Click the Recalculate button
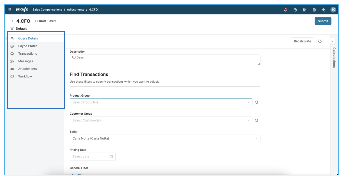Image resolution: width=342 pixels, height=179 pixels. [302, 41]
